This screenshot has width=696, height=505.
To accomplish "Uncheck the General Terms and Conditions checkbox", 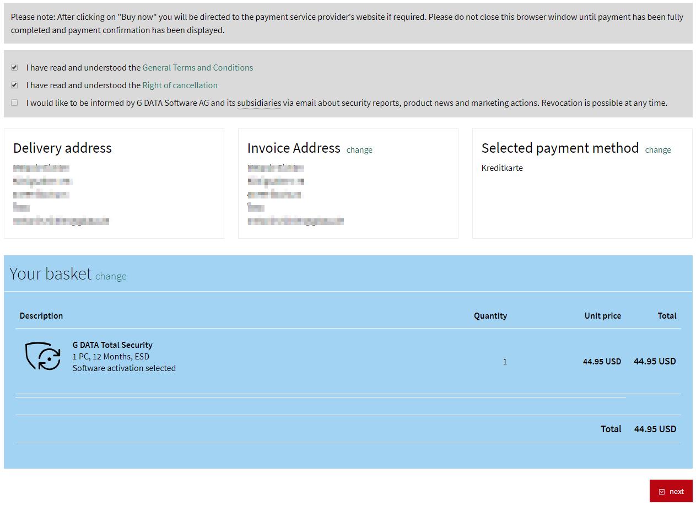I will click(14, 67).
